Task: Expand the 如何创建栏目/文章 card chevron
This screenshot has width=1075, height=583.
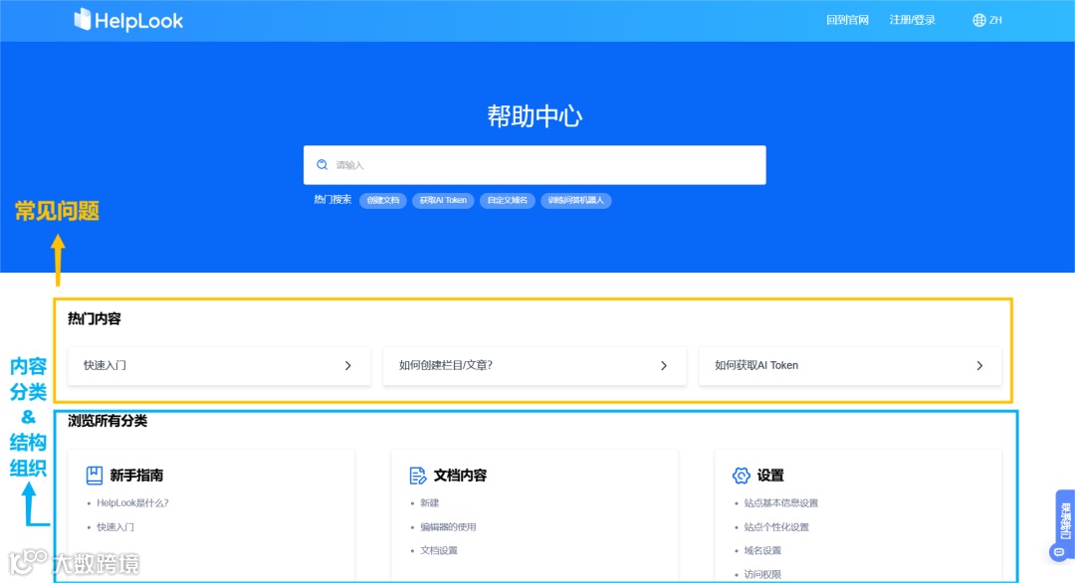Action: coord(664,365)
